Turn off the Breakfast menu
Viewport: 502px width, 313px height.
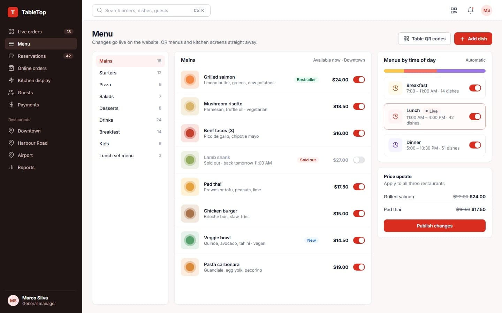pyautogui.click(x=475, y=88)
